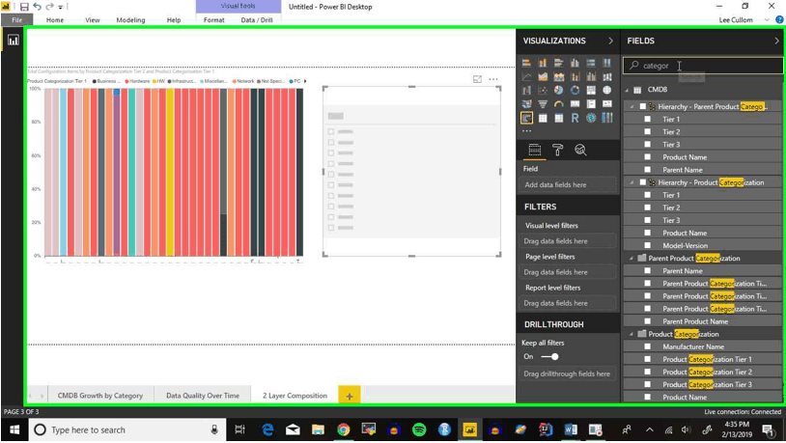Select the Multi-row card visualization

coord(591,103)
